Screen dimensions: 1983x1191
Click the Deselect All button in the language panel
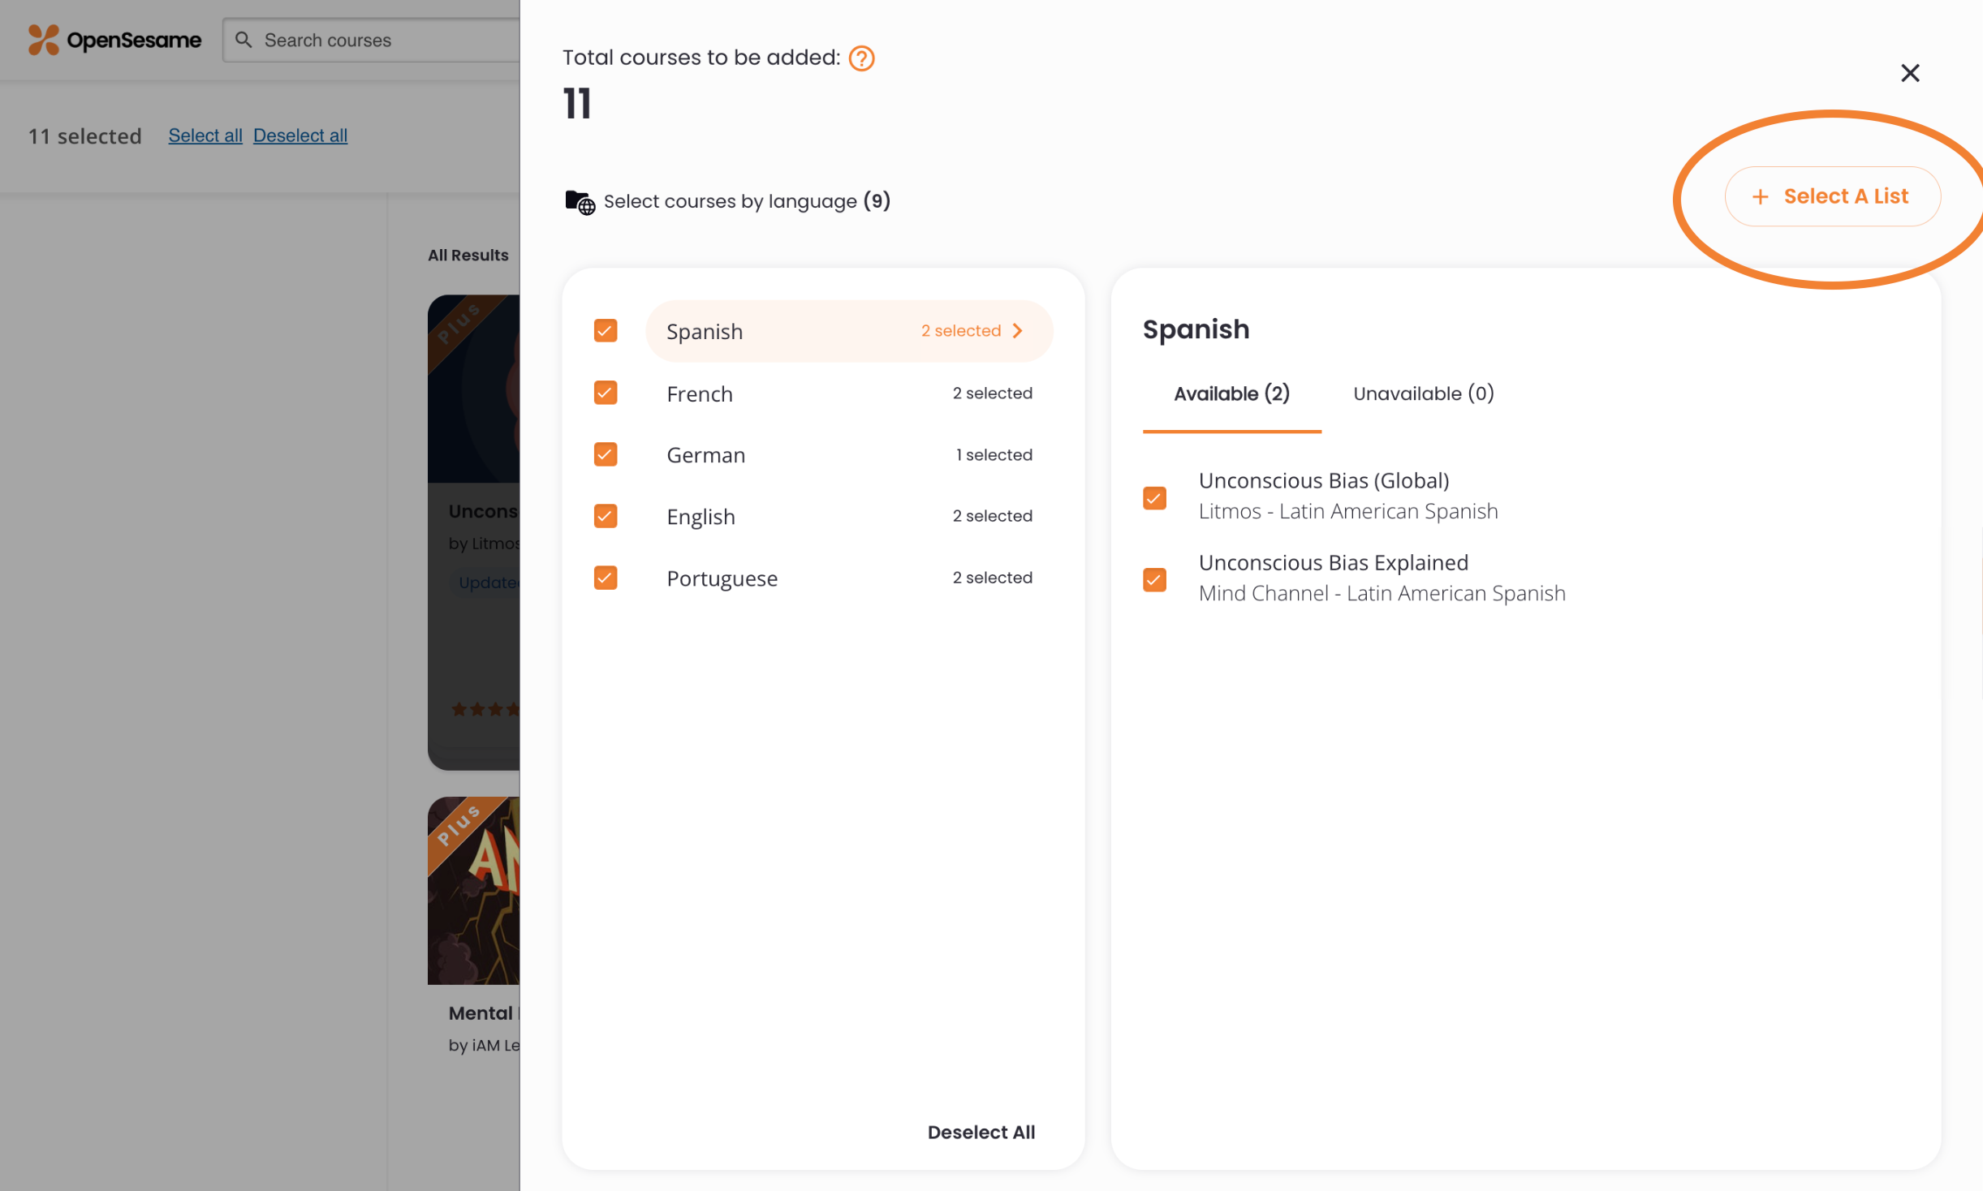point(981,1132)
